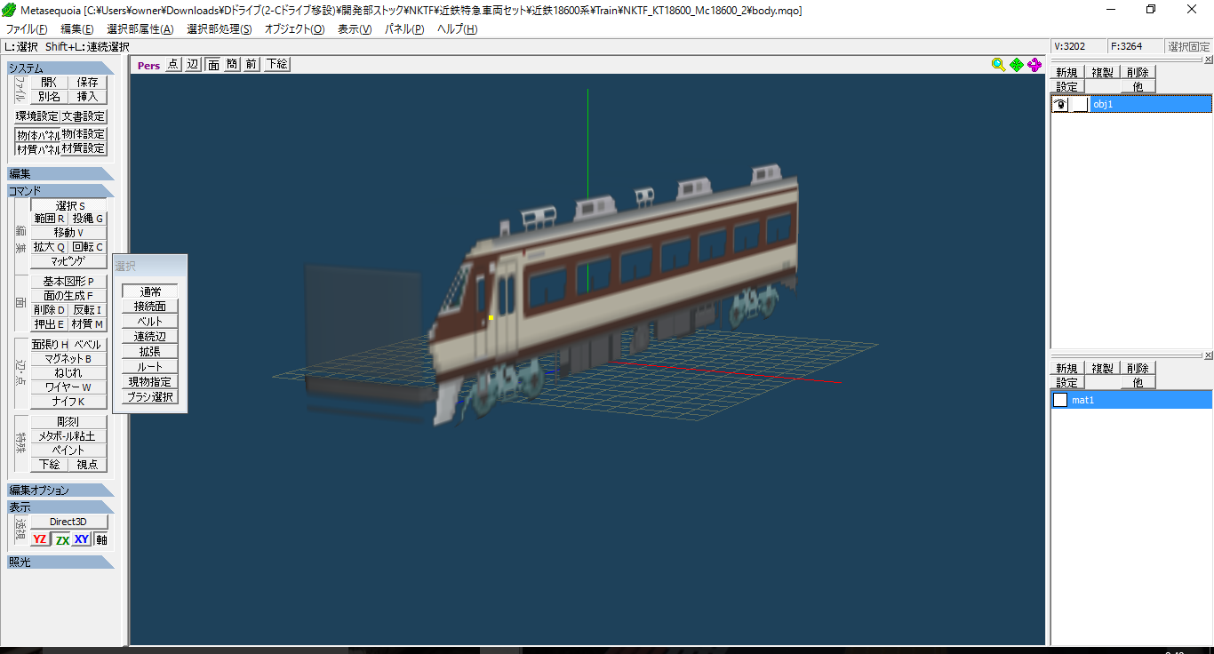Expand the 編集オプション panel header
The width and height of the screenshot is (1214, 654).
(x=60, y=490)
